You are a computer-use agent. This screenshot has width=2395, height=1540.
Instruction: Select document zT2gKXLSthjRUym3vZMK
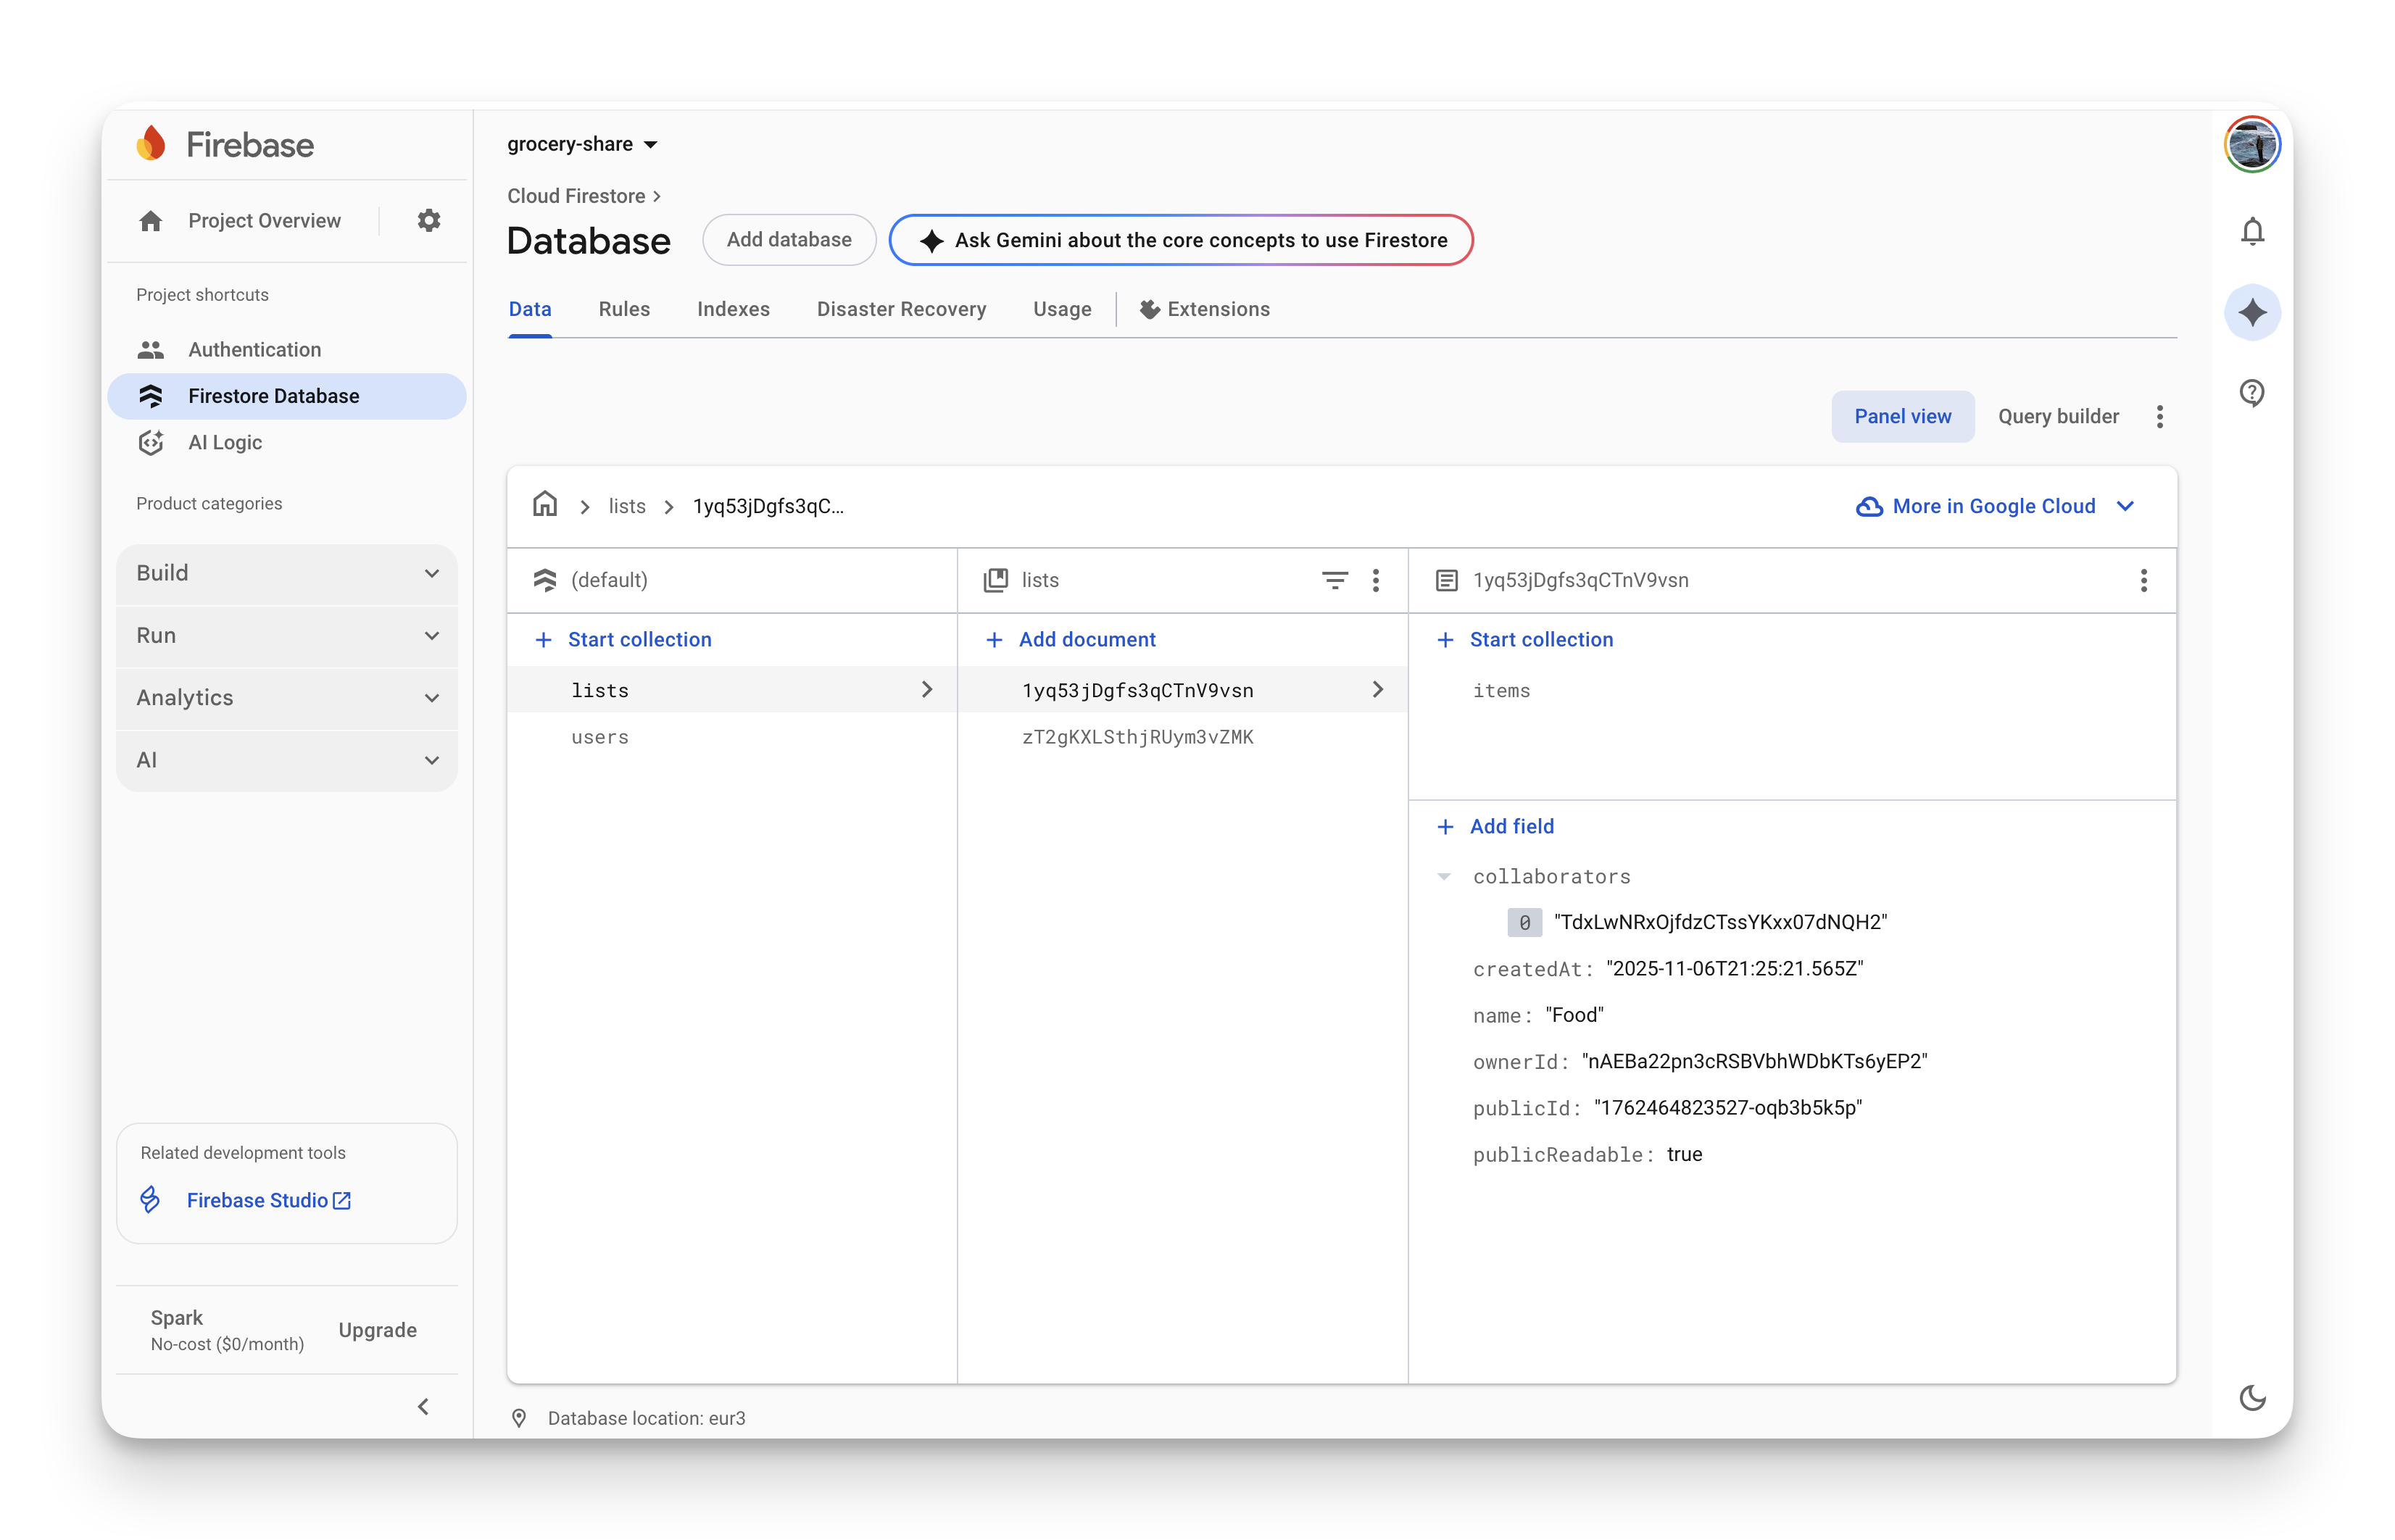pyautogui.click(x=1138, y=737)
